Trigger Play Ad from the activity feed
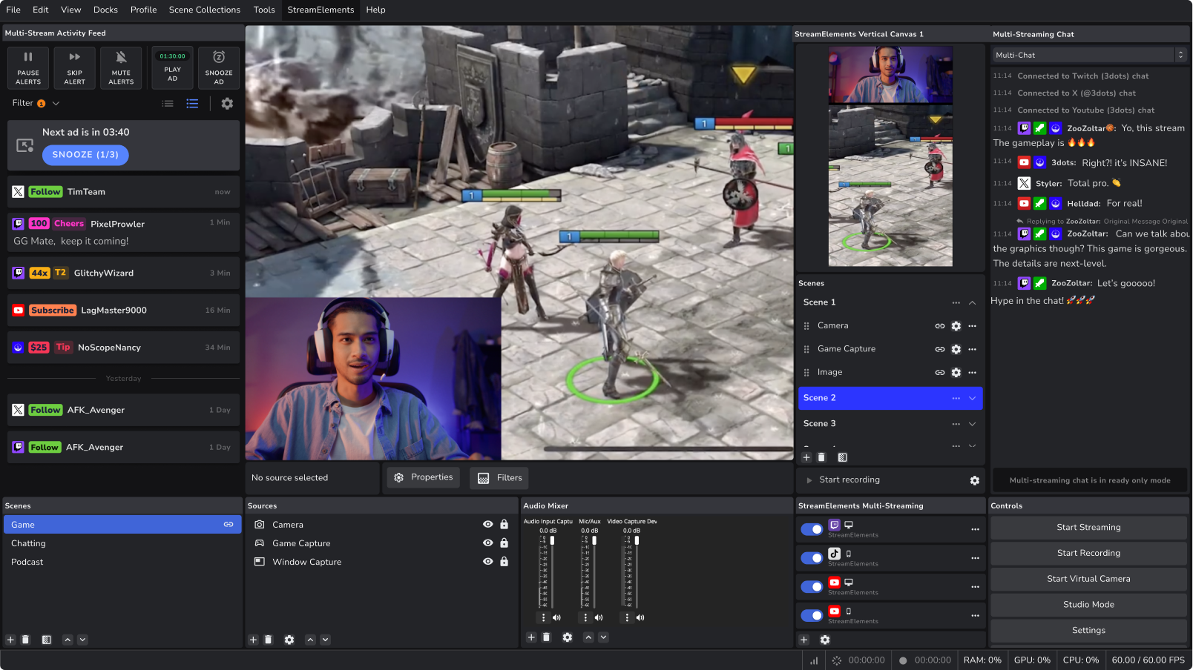Image resolution: width=1193 pixels, height=670 pixels. (x=171, y=67)
